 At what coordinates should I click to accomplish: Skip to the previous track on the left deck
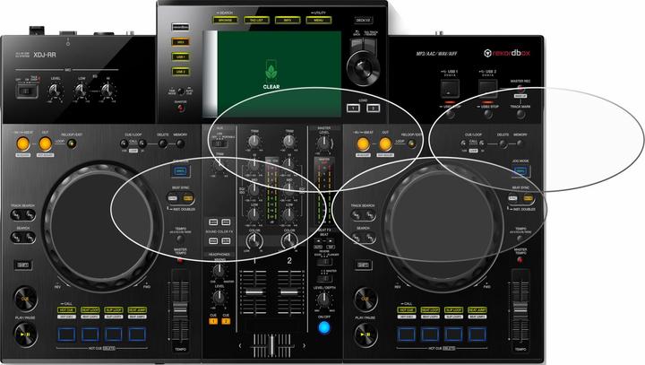[x=16, y=214]
